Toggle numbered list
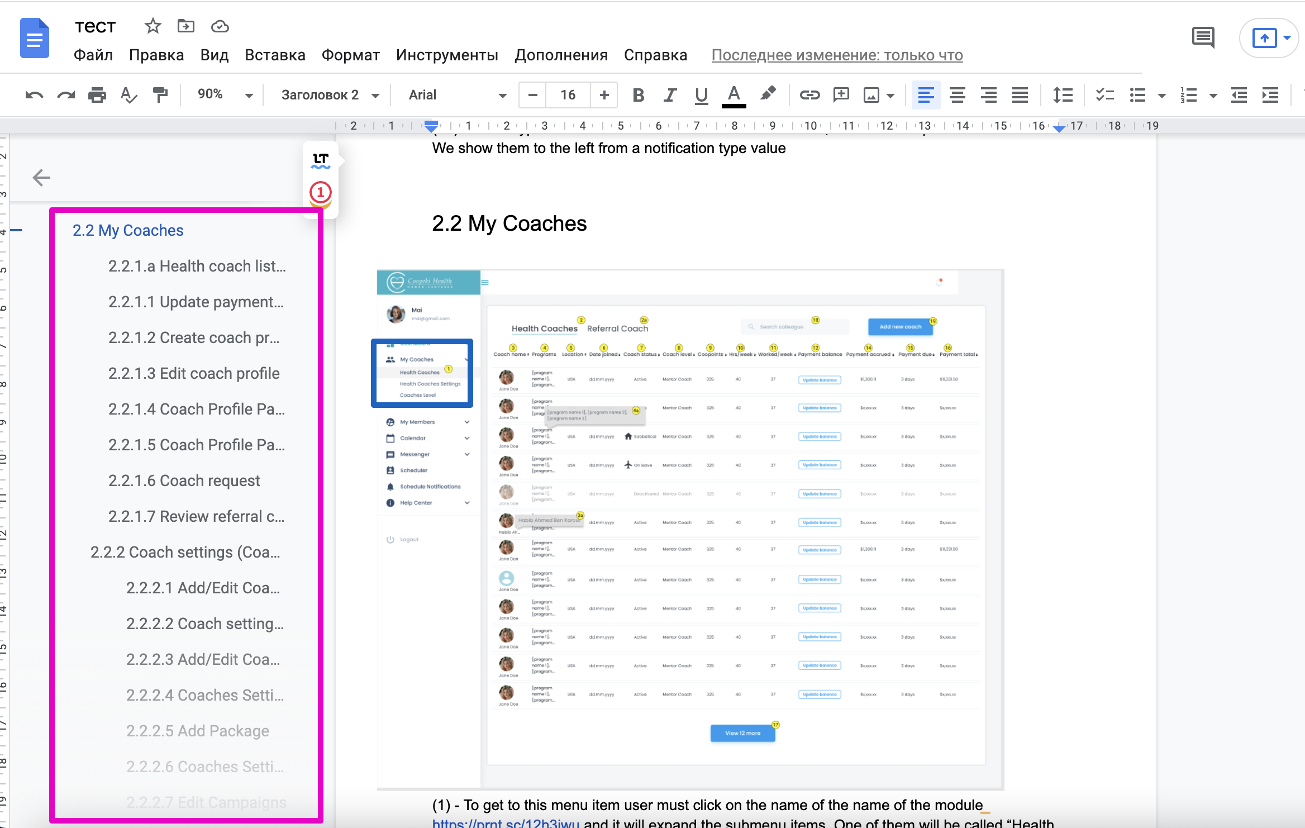The image size is (1305, 828). (1189, 95)
